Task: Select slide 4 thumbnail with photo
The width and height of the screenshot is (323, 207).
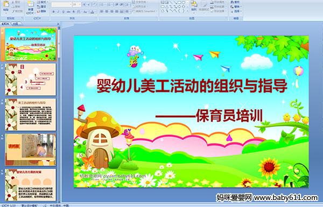Action: click(x=31, y=149)
